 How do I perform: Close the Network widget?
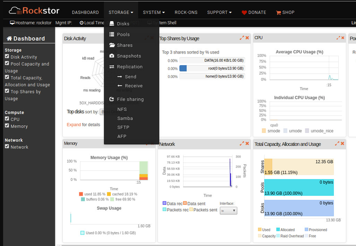point(248,143)
